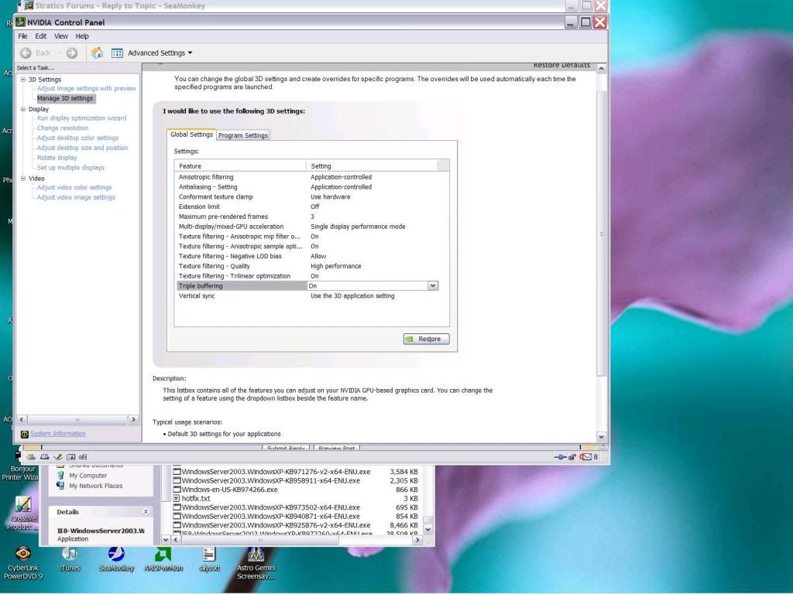The width and height of the screenshot is (793, 594).
Task: Open Run display optimization wizard task
Action: pos(81,118)
